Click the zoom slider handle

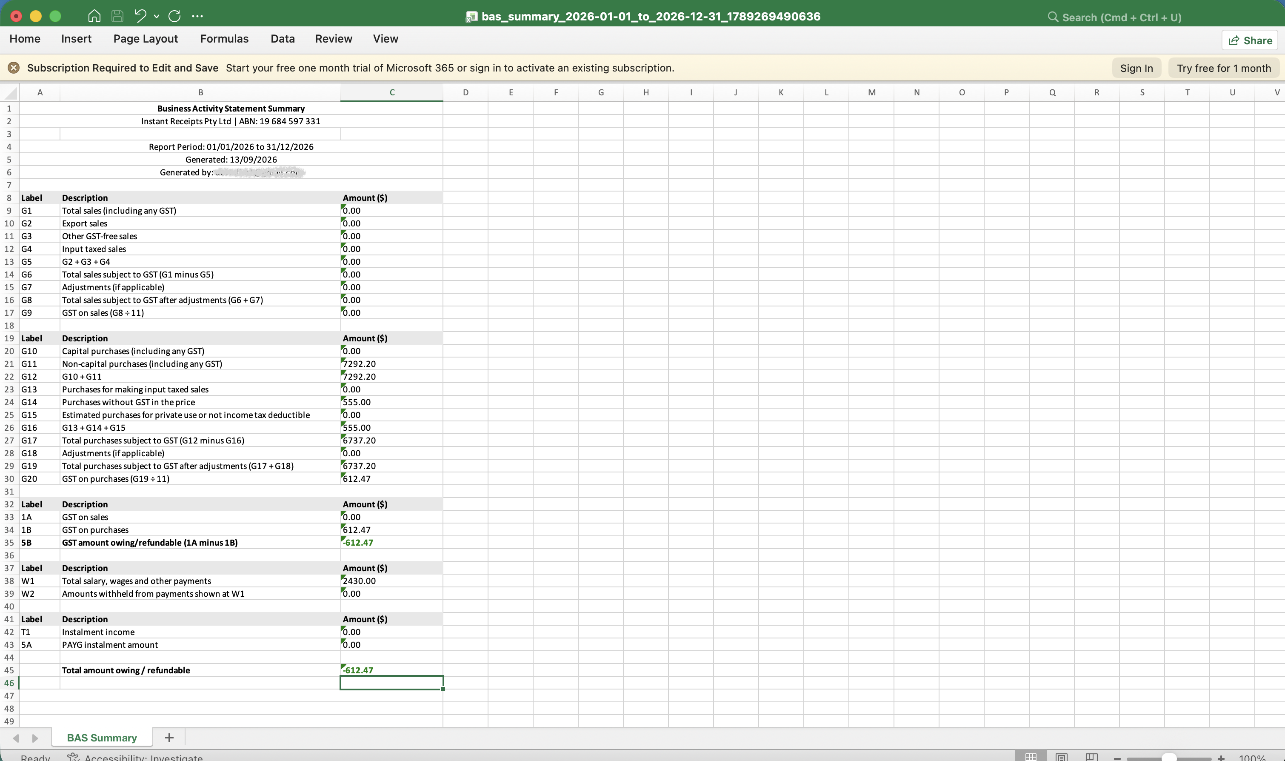tap(1169, 758)
